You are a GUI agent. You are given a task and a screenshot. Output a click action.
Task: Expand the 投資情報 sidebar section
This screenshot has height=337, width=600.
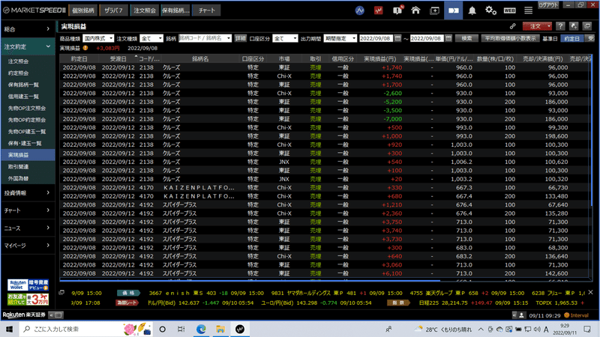click(27, 193)
